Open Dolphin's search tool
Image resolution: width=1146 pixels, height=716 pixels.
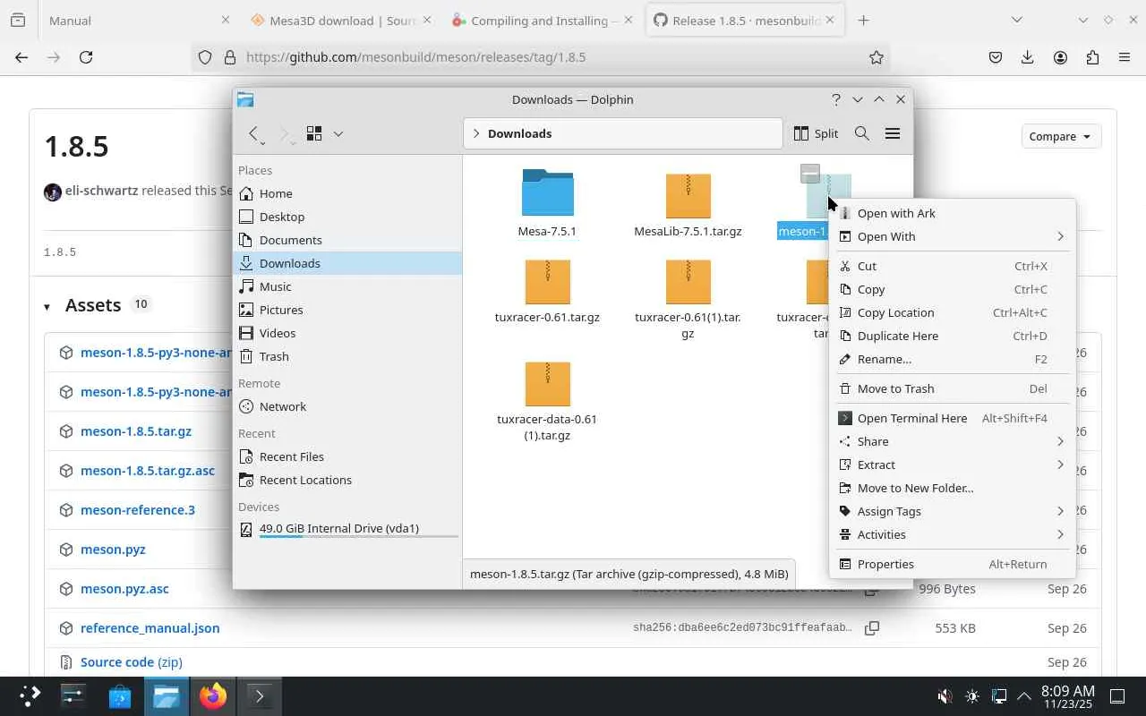pos(862,133)
